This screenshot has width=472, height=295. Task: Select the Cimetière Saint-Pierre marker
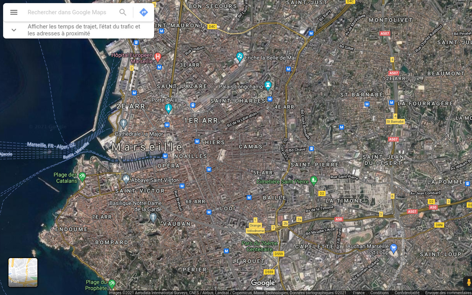pyautogui.click(x=313, y=180)
